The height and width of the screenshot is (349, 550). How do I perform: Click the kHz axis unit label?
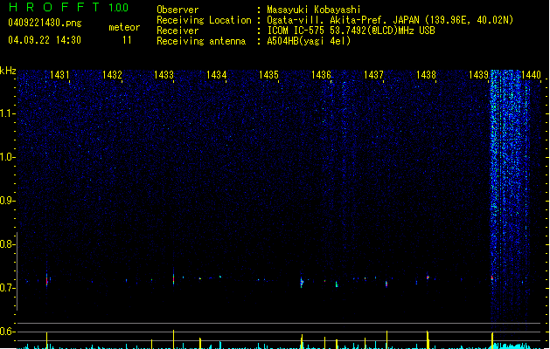point(8,71)
